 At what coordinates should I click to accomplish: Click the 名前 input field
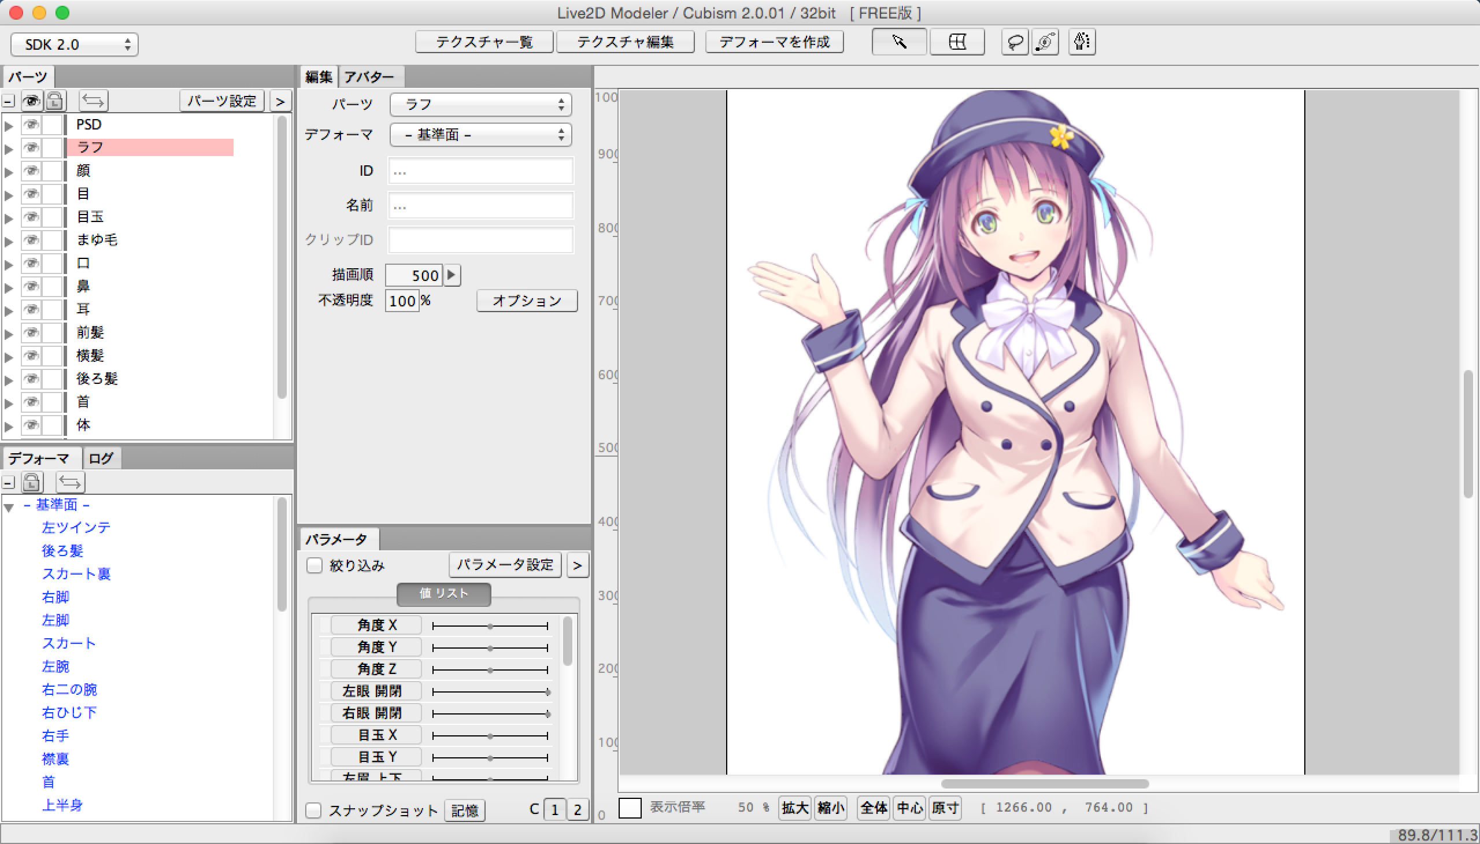[480, 205]
